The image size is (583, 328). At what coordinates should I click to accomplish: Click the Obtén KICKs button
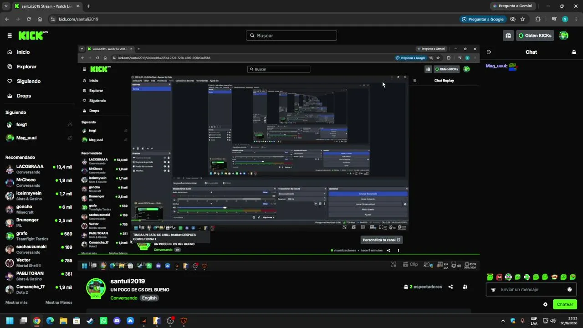point(535,36)
